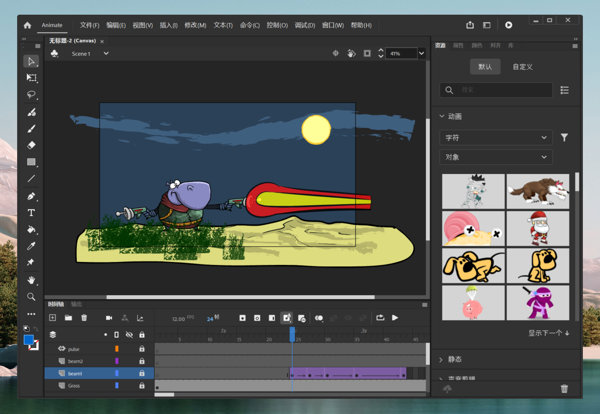Choose the Rectangle tool
Screen dimensions: 600x414
point(31,162)
